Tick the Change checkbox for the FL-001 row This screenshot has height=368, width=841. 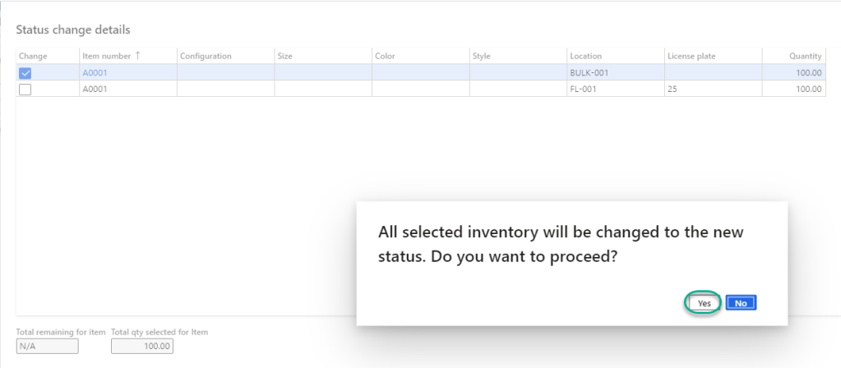point(25,90)
